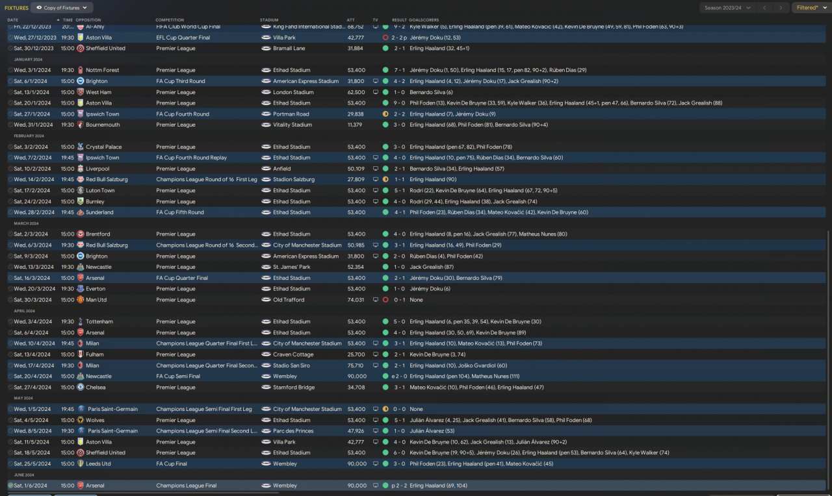This screenshot has width=832, height=496.
Task: Tick the selector for Sat, 25/5/2024 Leeds Utd
Action: (10, 464)
